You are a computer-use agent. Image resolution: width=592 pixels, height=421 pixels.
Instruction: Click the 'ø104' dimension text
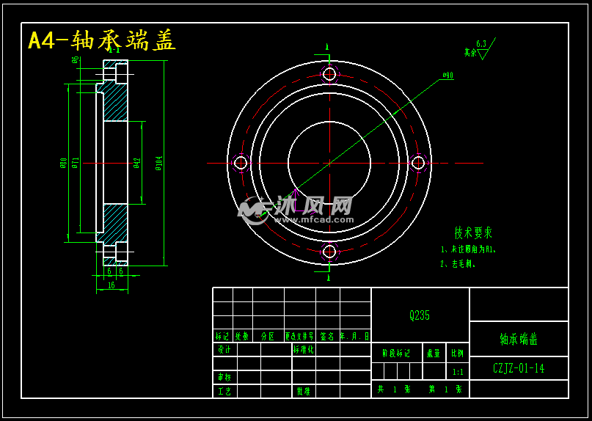[x=159, y=163]
